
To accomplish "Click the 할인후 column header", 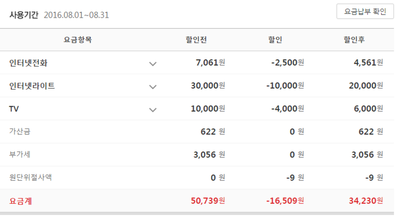I will tap(354, 40).
